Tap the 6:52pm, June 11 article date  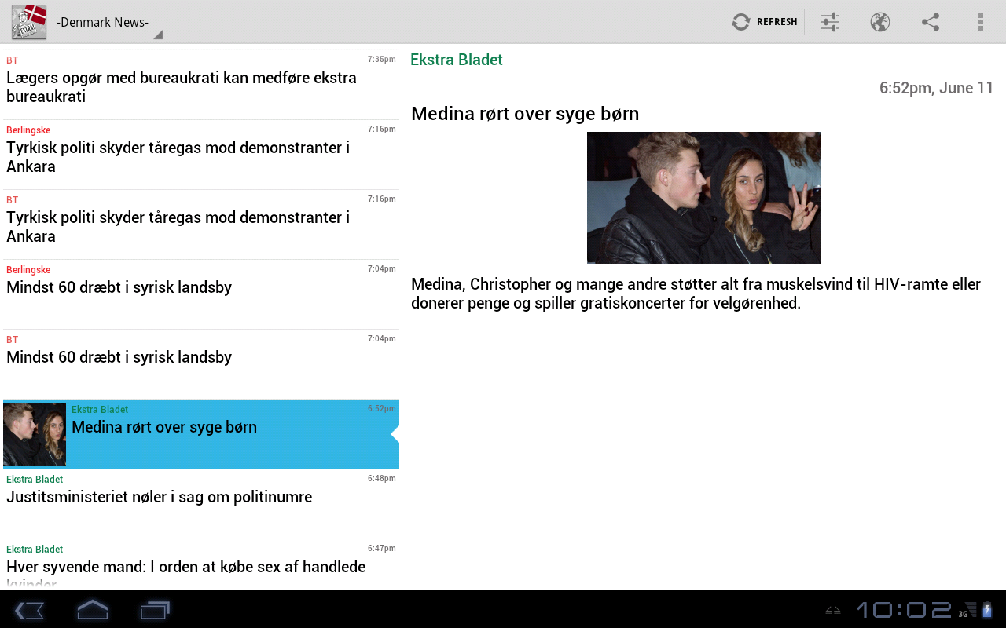coord(937,88)
